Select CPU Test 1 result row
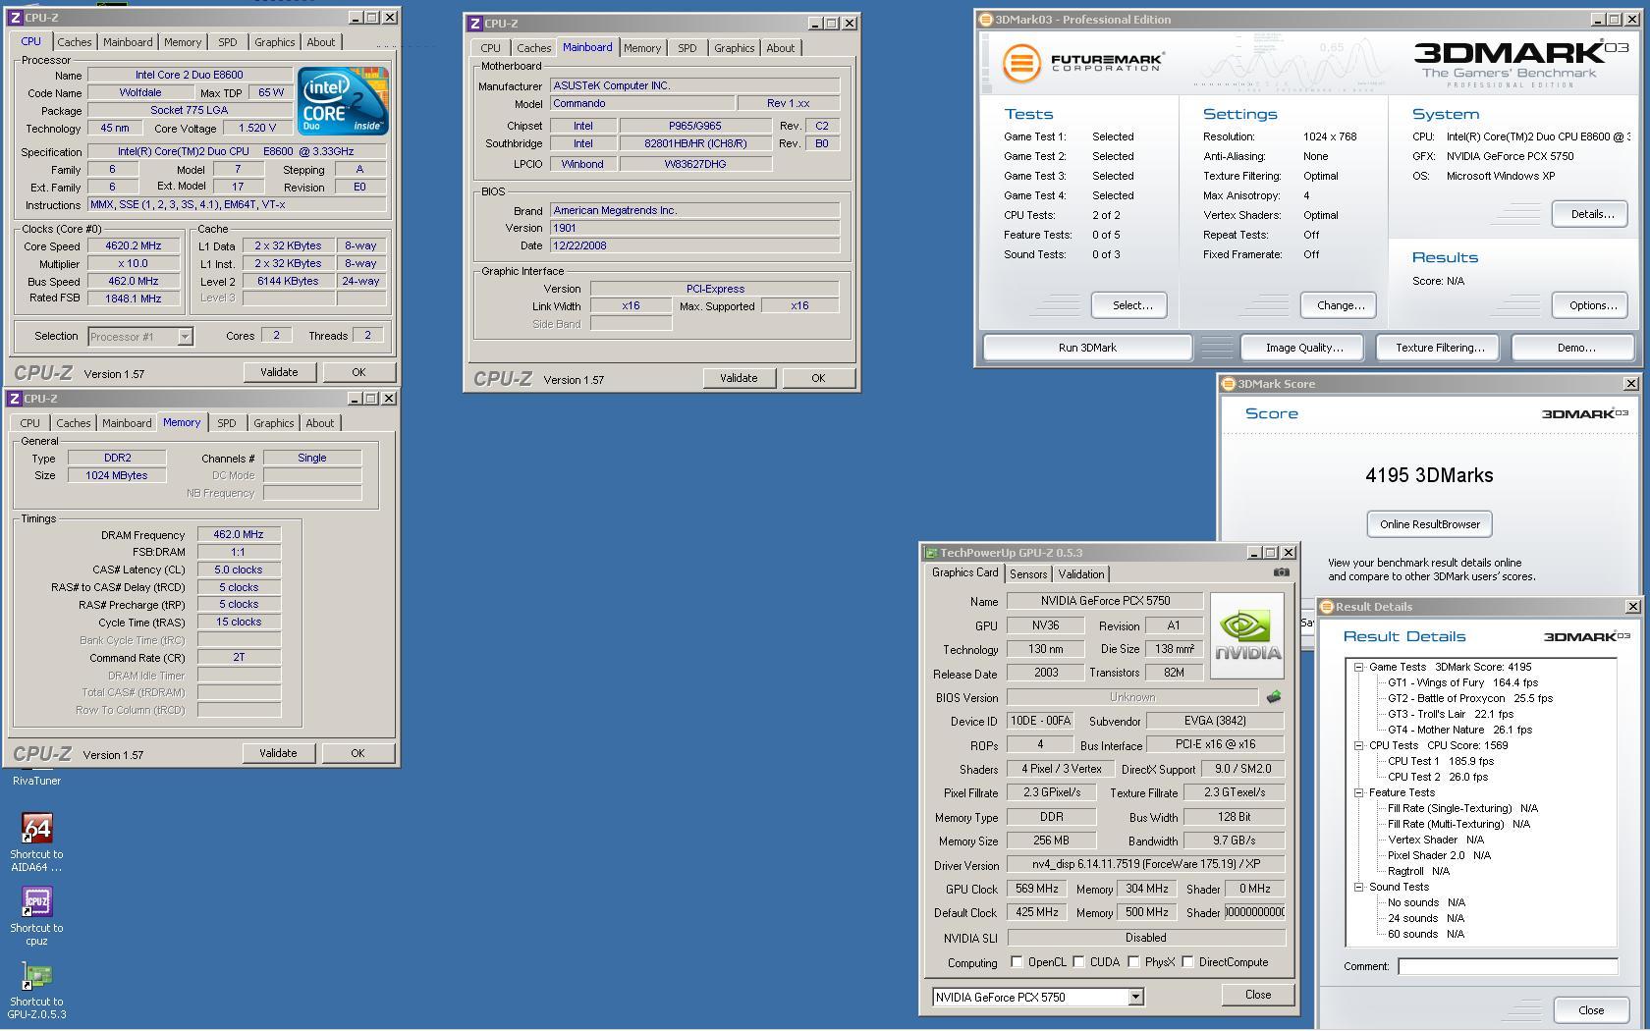Screen dimensions: 1650x1031 [x=1440, y=761]
